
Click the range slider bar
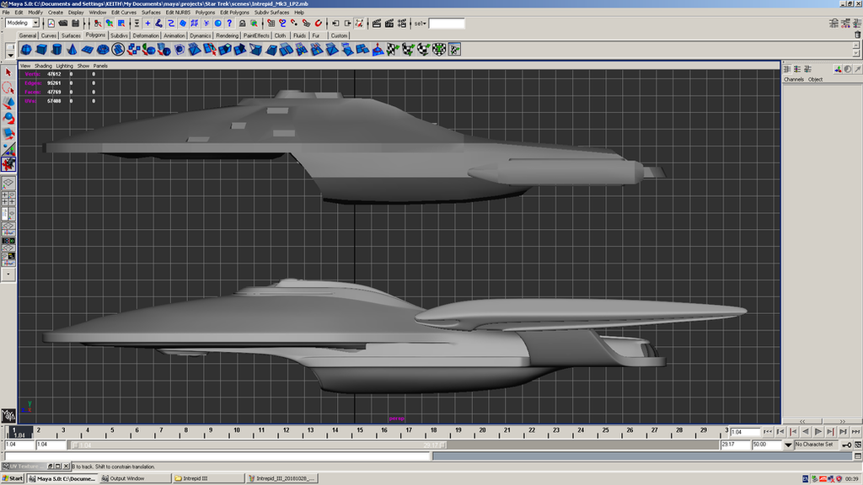(259, 445)
